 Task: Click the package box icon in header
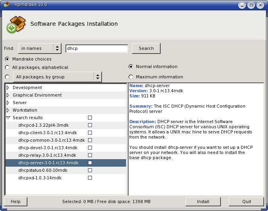point(16,25)
